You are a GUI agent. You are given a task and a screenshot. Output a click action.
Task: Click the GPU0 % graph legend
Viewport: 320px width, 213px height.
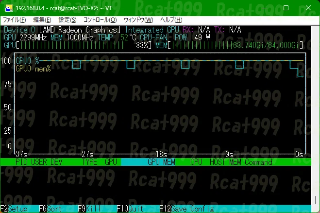coord(27,61)
